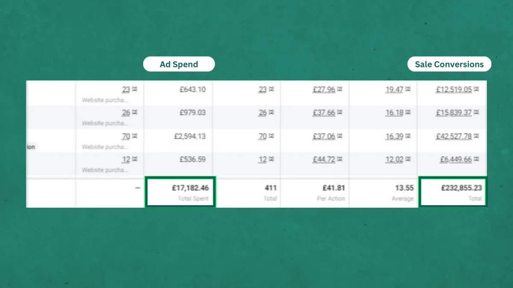Click the icon beside the £27.96 cost
This screenshot has width=513, height=288.
pos(339,90)
